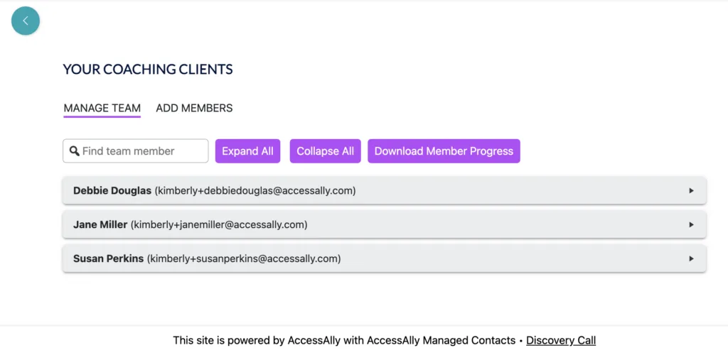This screenshot has height=355, width=728.
Task: Expand Debbie Douglas row using its arrow
Action: point(691,190)
